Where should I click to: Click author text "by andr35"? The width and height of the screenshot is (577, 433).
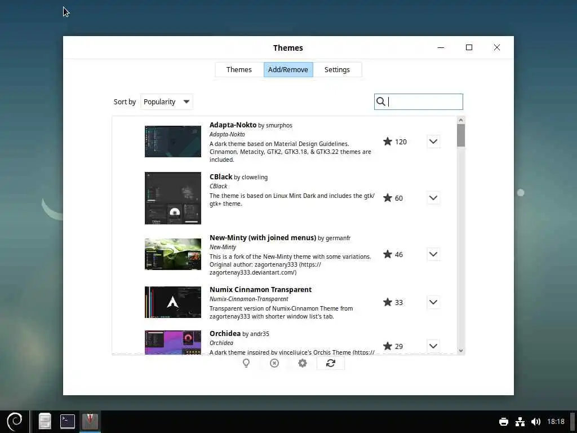point(256,334)
